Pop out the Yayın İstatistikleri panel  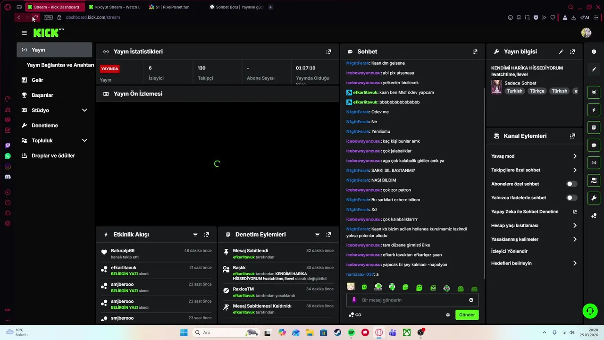(x=328, y=51)
